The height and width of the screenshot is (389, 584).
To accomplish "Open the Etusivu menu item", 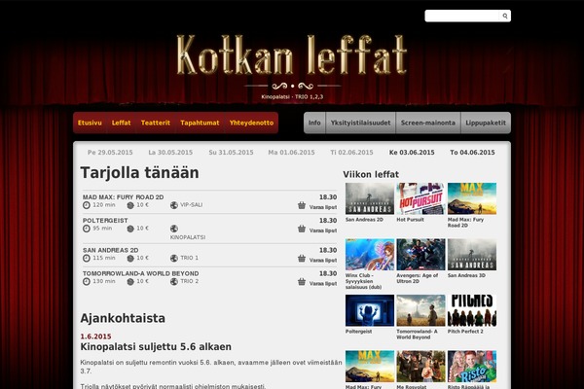I will tap(90, 123).
